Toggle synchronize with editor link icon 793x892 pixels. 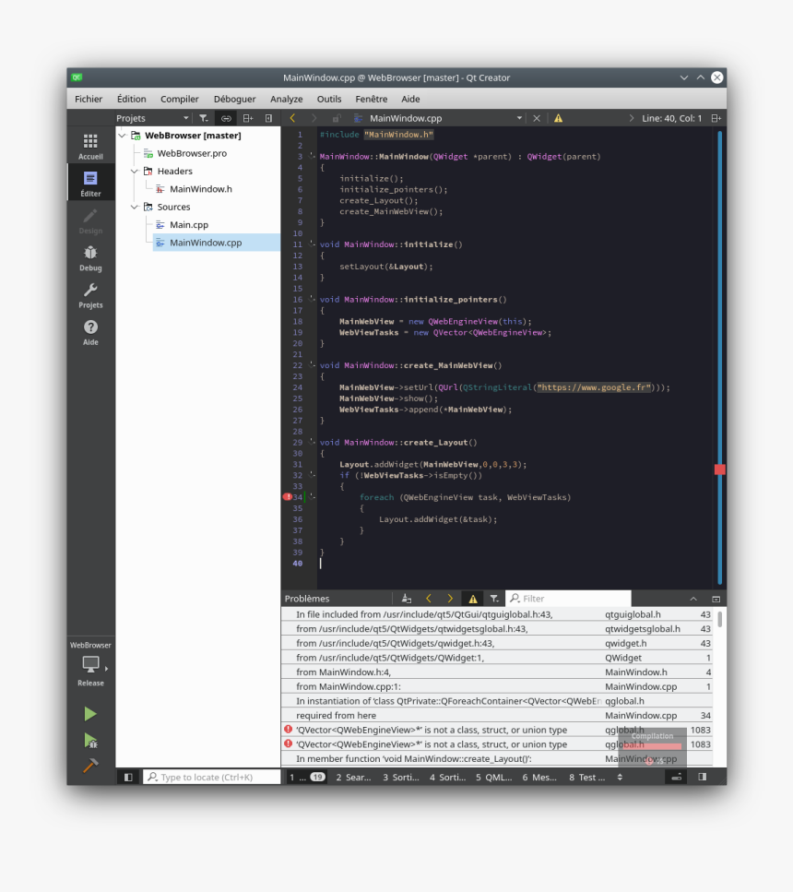[x=226, y=118]
